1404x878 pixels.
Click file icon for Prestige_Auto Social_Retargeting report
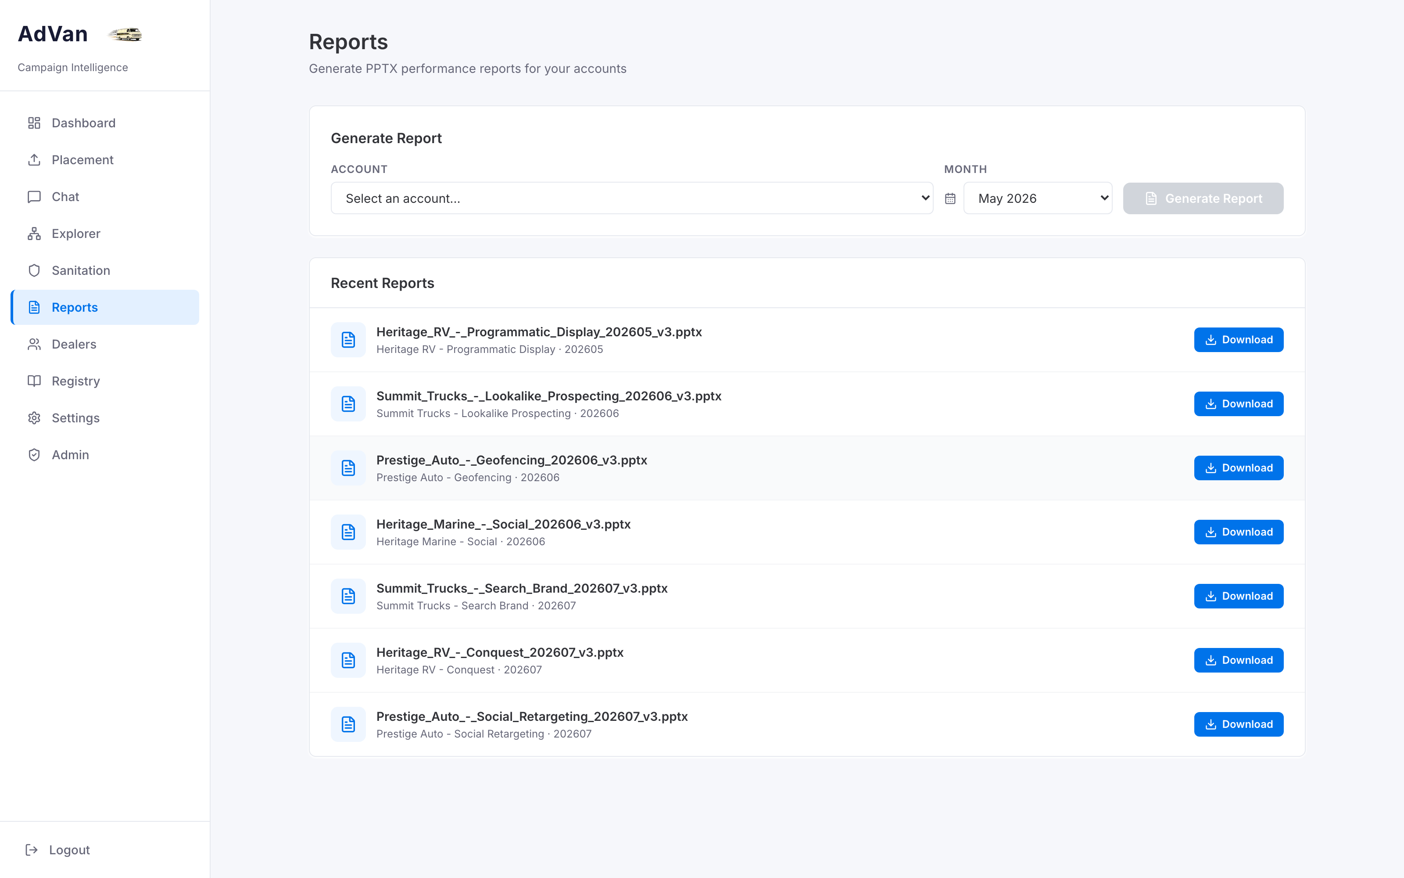point(348,725)
